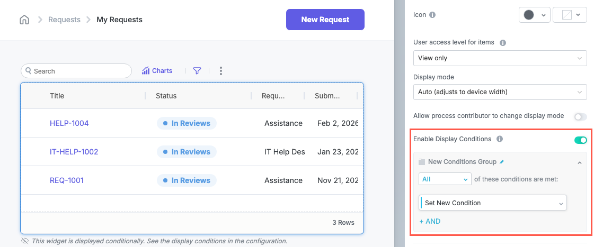Click info icon beside Enable Display Conditions

[x=500, y=140]
